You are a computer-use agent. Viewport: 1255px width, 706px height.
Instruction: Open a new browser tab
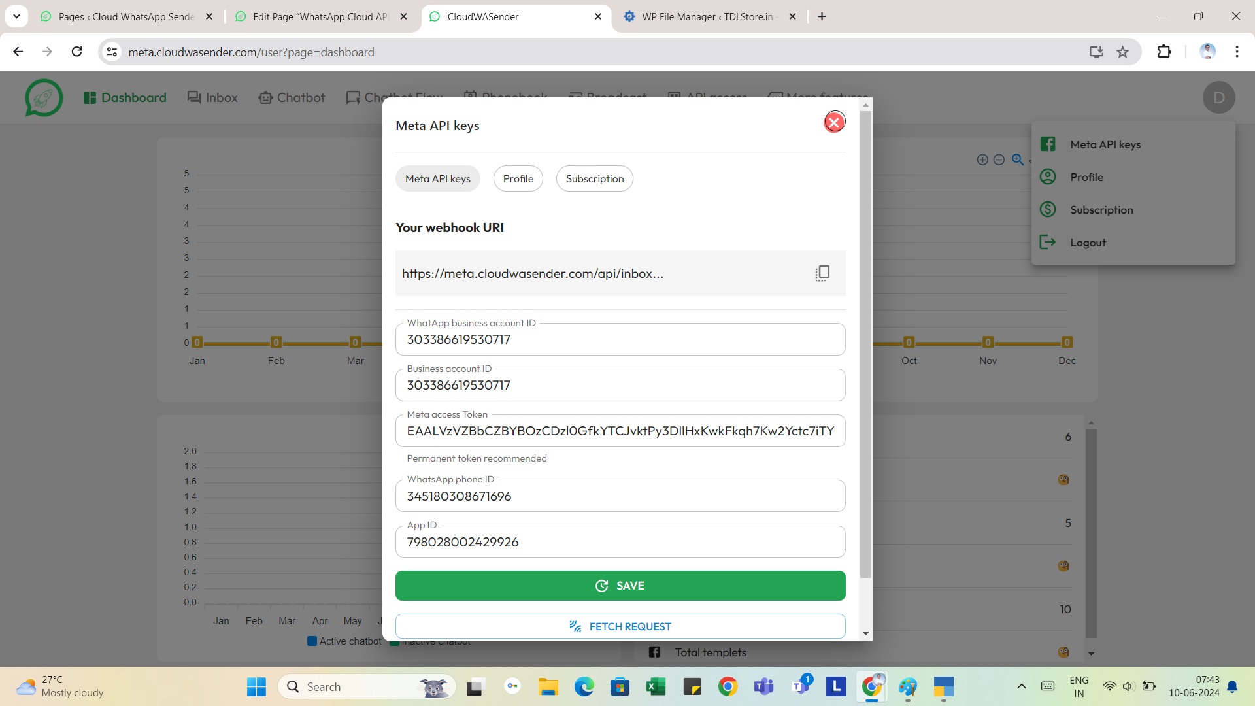coord(822,16)
